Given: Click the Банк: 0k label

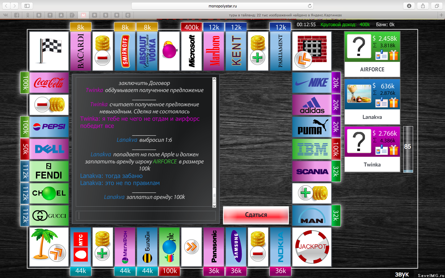Looking at the screenshot, I should click(x=385, y=24).
